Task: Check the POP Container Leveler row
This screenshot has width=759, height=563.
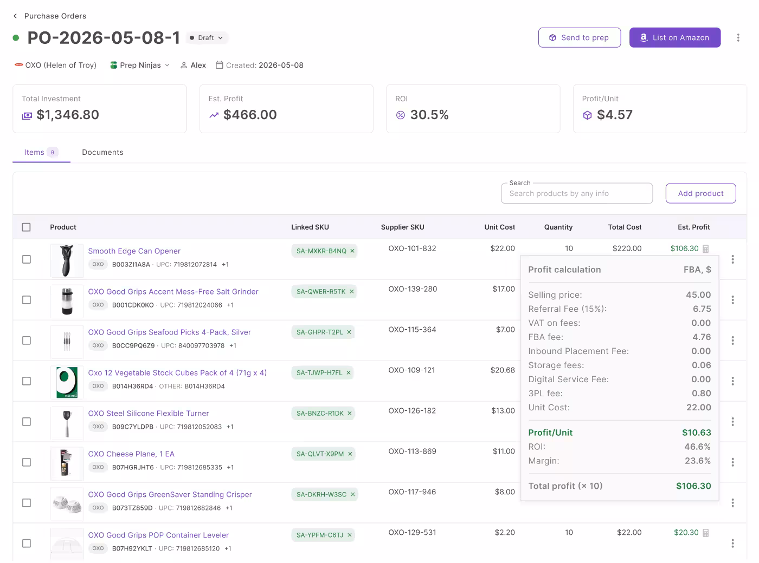Action: [26, 544]
